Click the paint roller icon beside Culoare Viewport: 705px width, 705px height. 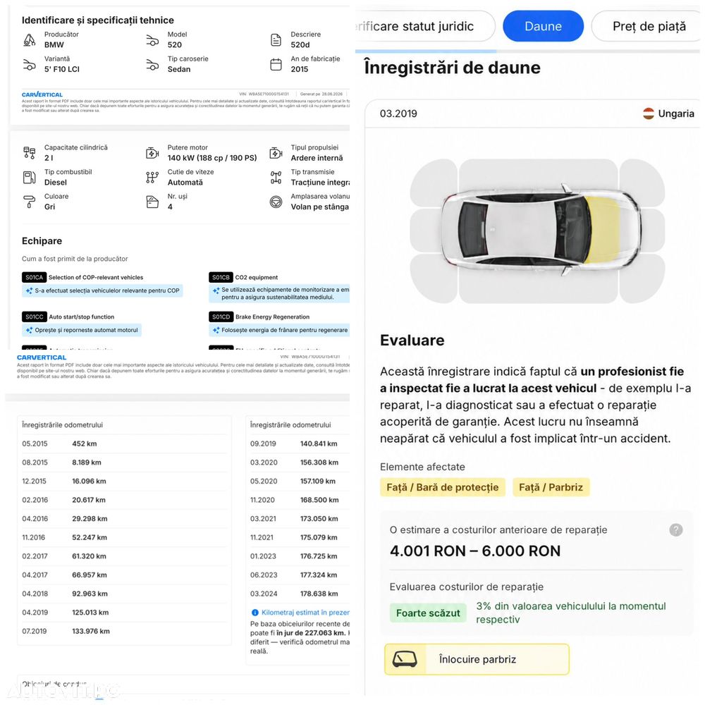29,202
